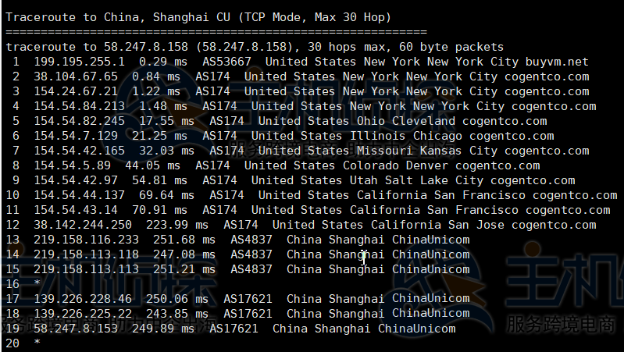Click the 70.91 ms latency value
This screenshot has width=624, height=352.
pos(159,210)
